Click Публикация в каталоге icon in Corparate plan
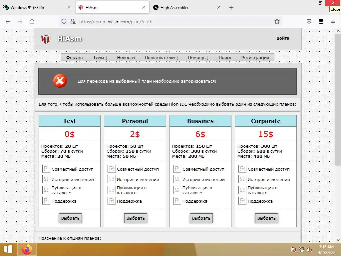This screenshot has height=256, width=341. tap(242, 190)
